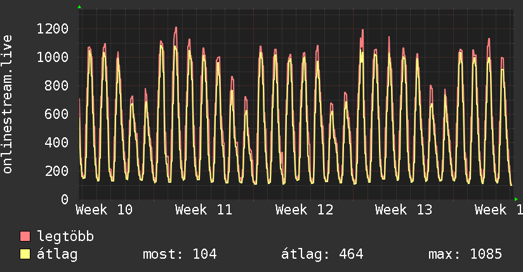Viewport: 523px width, 272px height.
Task: Click the 1000 y-axis tick label
Action: 53,57
